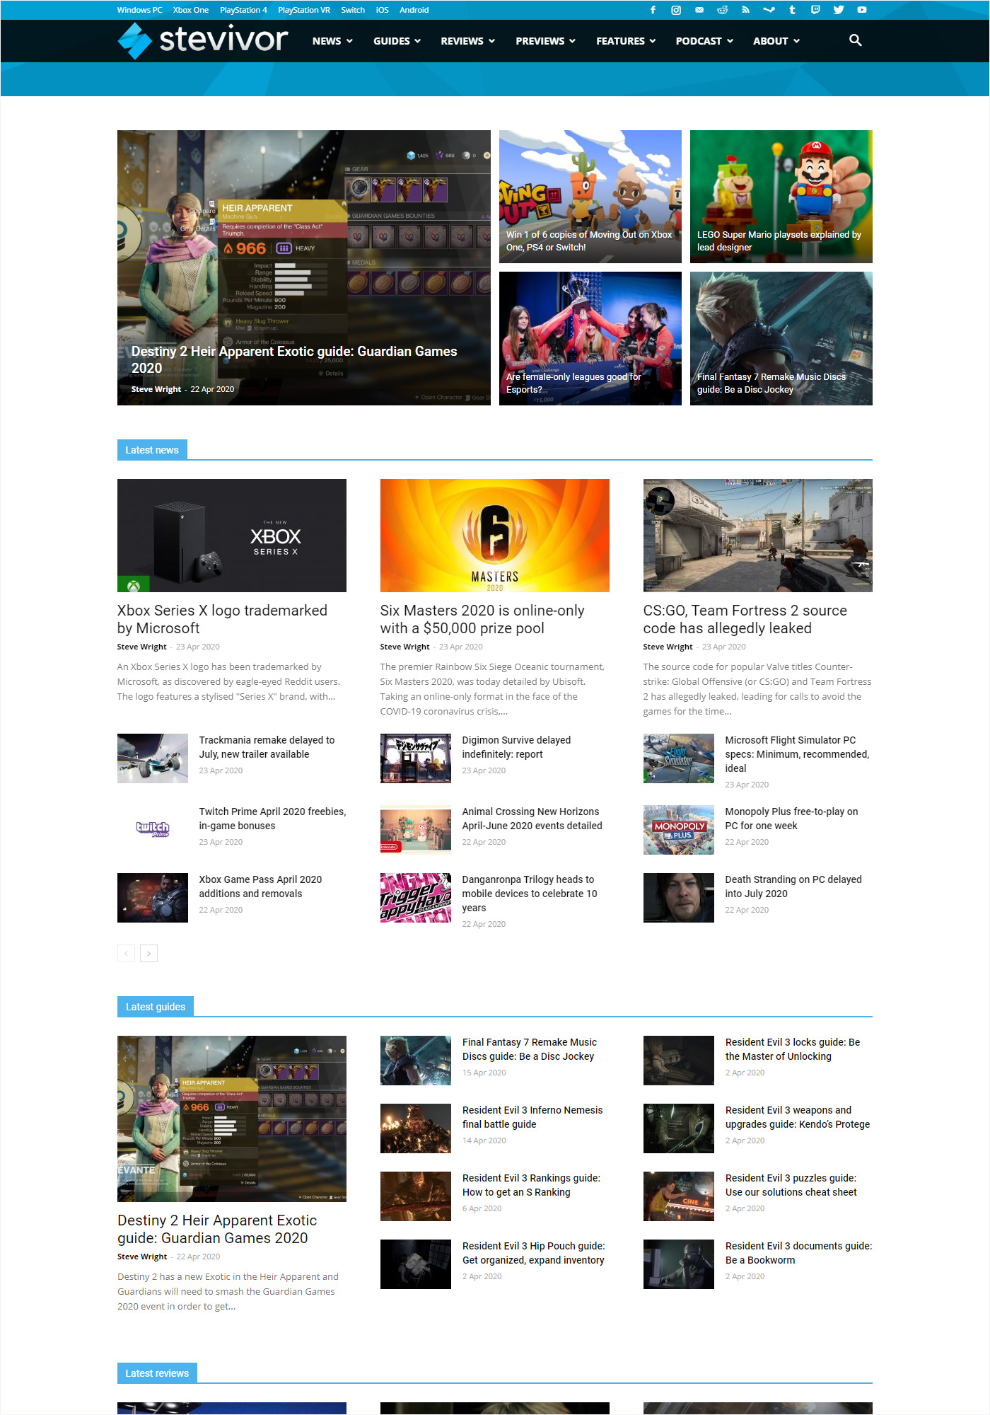Open the Reddit social icon
Image resolution: width=990 pixels, height=1415 pixels.
point(722,10)
